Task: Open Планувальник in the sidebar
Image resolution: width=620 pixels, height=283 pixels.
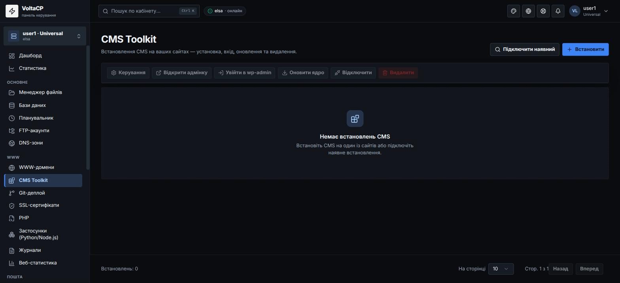Action: 43,118
